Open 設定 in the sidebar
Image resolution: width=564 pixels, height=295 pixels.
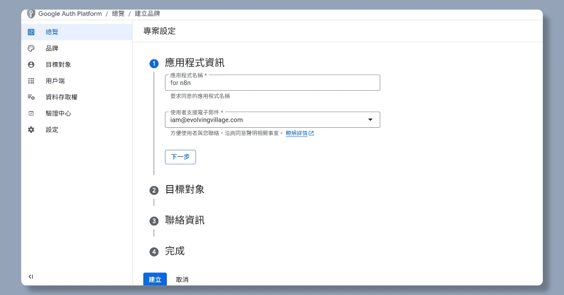pos(77,130)
